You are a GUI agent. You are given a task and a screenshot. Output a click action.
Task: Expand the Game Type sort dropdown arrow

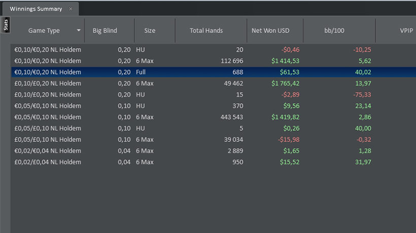point(79,30)
